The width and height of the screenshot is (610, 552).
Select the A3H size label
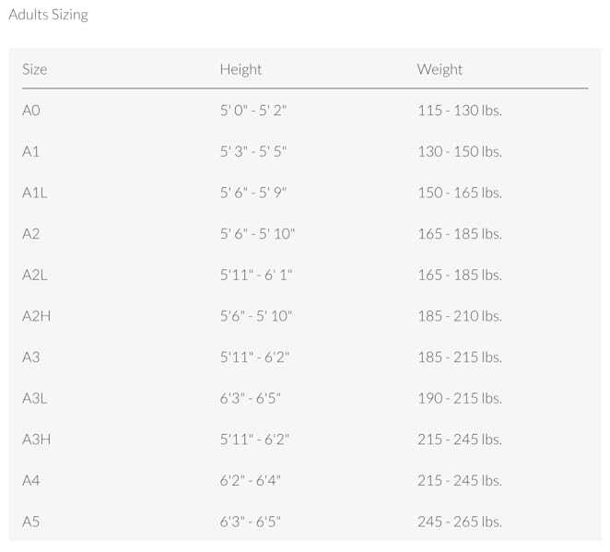(x=37, y=440)
